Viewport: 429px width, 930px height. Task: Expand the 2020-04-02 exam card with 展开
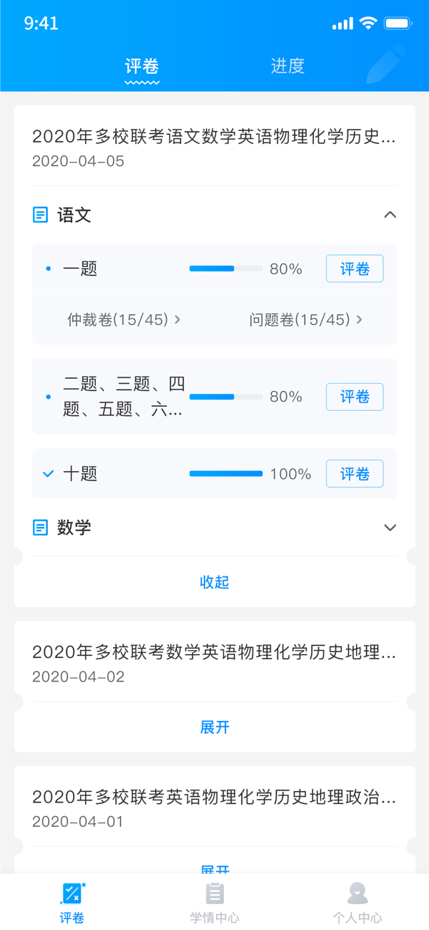(x=214, y=727)
